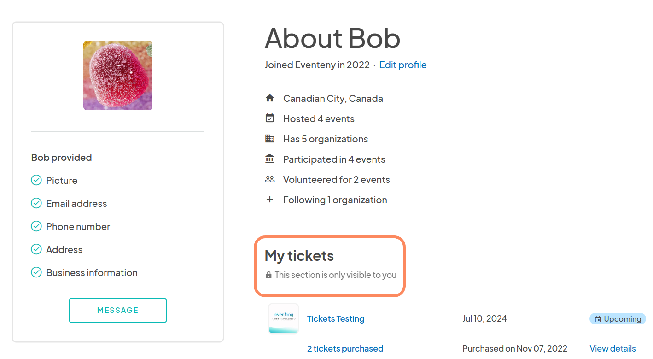Click the home icon beside Canadian City
The image size is (653, 359).
pyautogui.click(x=270, y=98)
